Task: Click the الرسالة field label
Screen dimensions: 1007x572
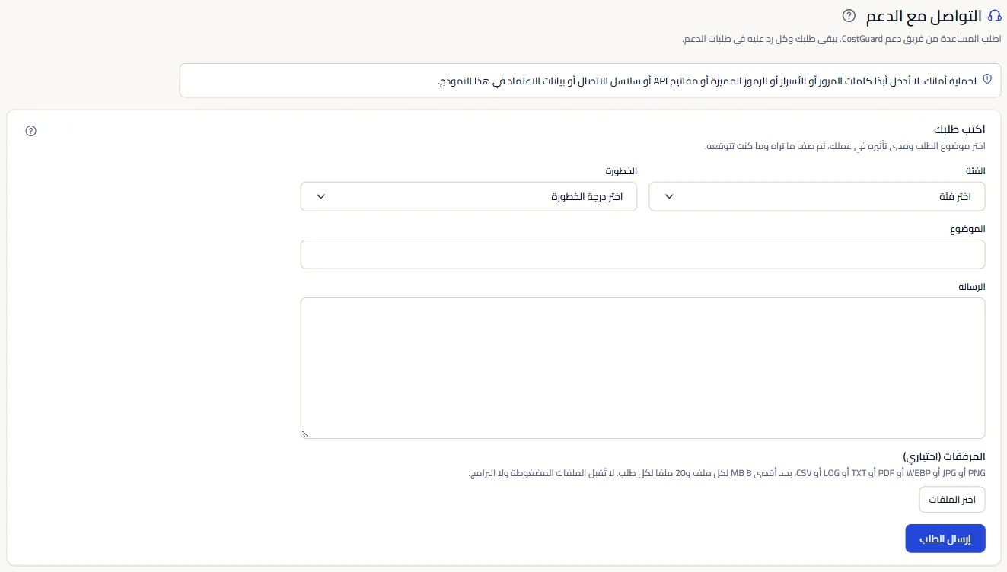Action: point(972,287)
